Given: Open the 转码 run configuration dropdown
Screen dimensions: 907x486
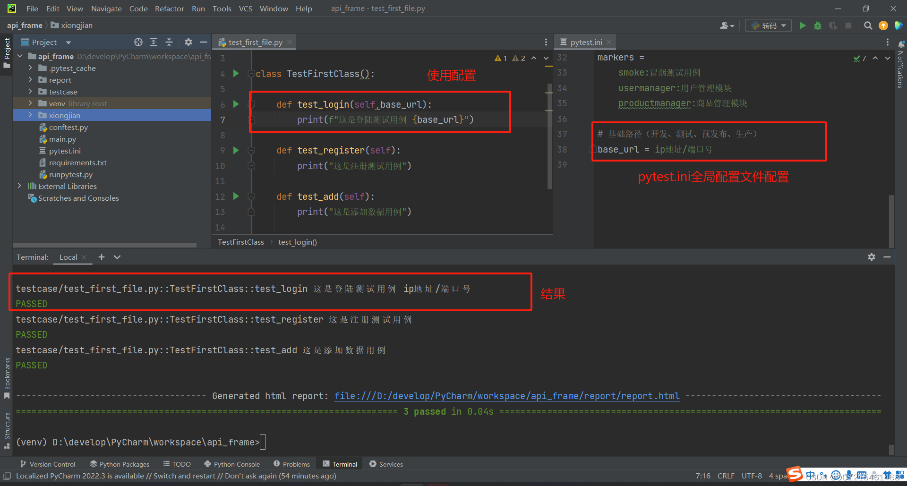Looking at the screenshot, I should coord(769,26).
